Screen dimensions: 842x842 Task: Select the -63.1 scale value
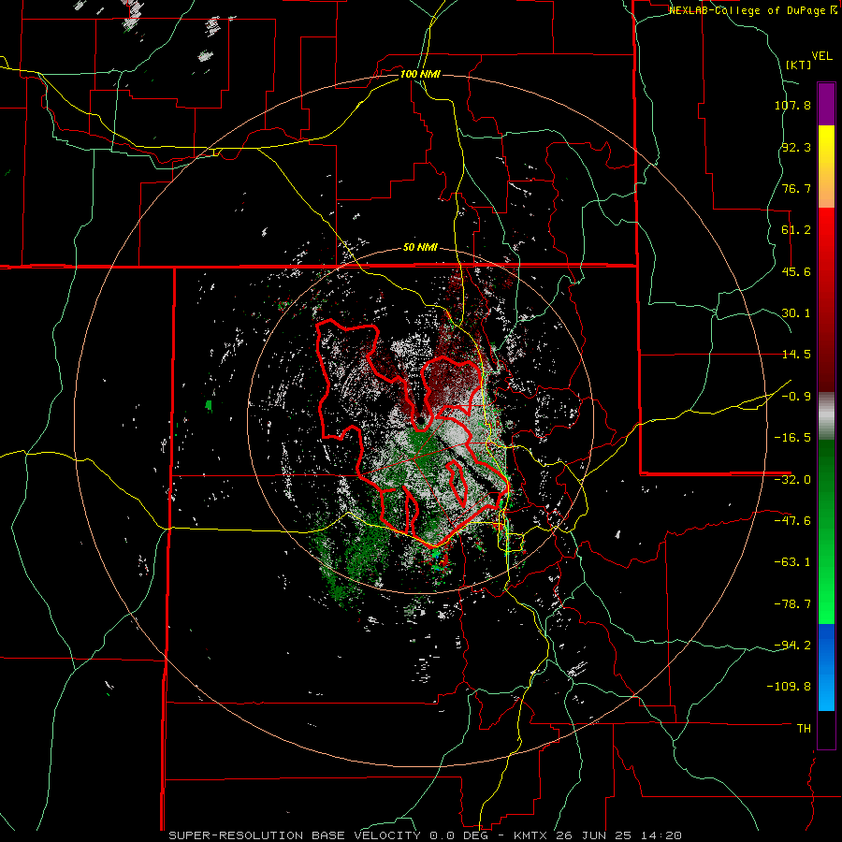pos(792,562)
